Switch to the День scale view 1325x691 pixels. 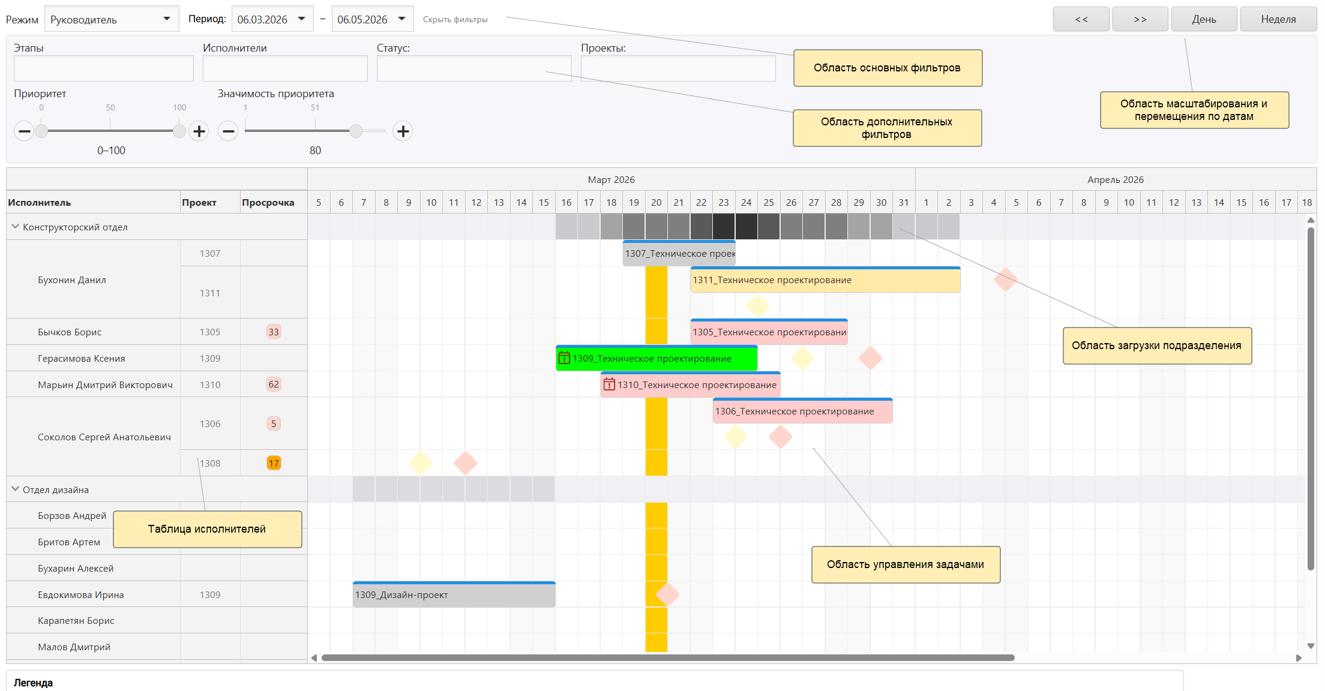coord(1204,19)
